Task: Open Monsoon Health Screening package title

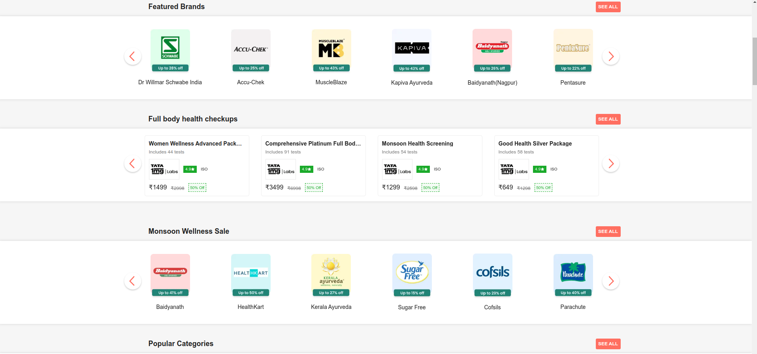Action: click(417, 144)
